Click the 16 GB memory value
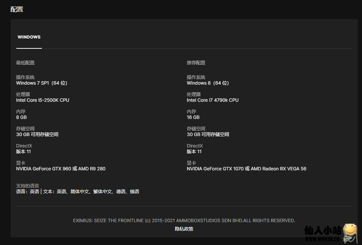 tap(193, 117)
